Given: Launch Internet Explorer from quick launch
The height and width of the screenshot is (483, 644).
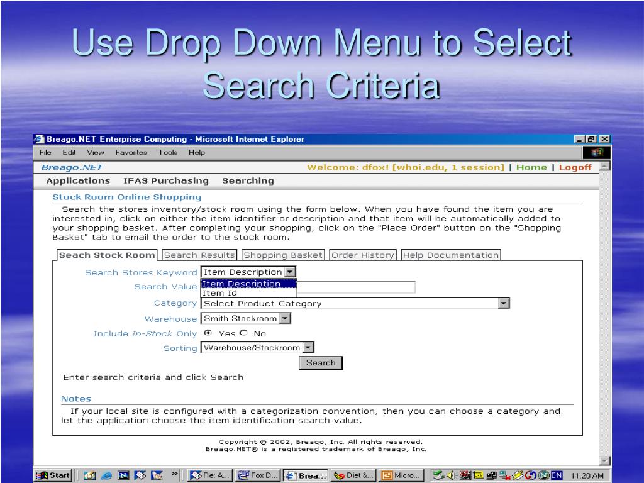Looking at the screenshot, I should [x=106, y=475].
